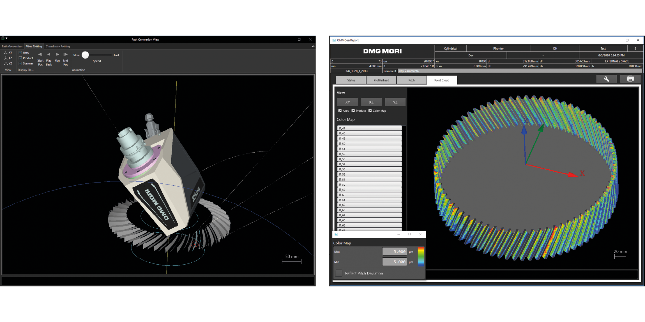Image resolution: width=645 pixels, height=322 pixels.
Task: Toggle Axes checkbox in Path Generation View
Action: tap(20, 53)
